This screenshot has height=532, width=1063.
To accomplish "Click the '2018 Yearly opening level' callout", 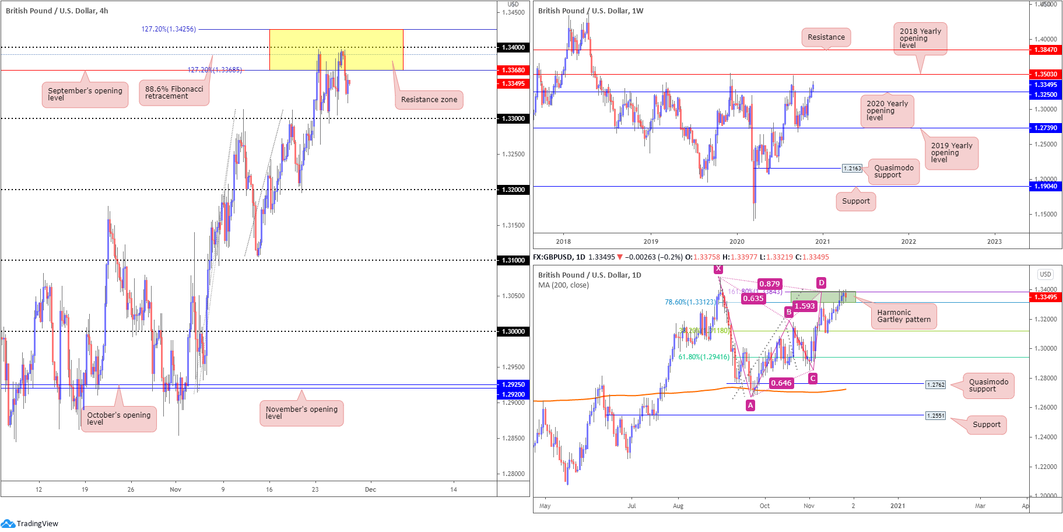I will pyautogui.click(x=920, y=38).
